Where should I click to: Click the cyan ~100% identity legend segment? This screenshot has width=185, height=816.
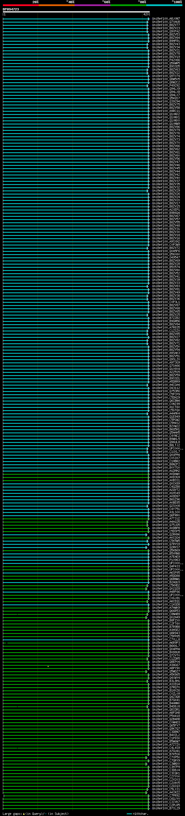pyautogui.click(x=164, y=5)
